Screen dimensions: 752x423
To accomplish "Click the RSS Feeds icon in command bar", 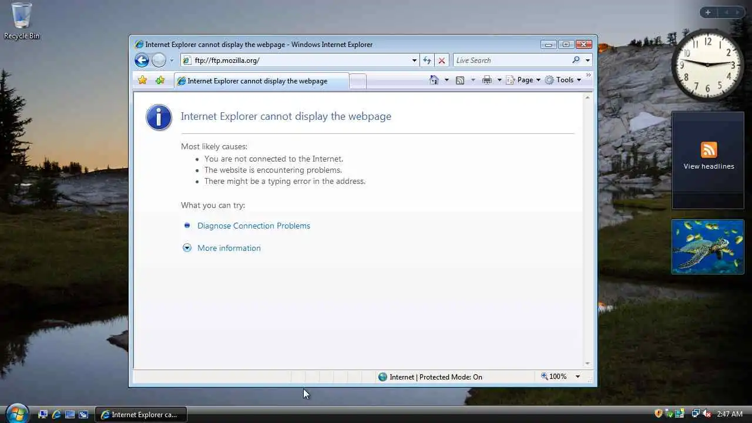I will tap(460, 80).
